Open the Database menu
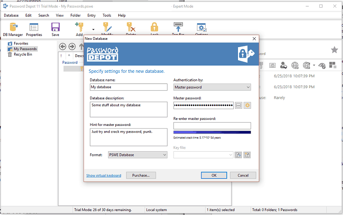 (x=11, y=15)
